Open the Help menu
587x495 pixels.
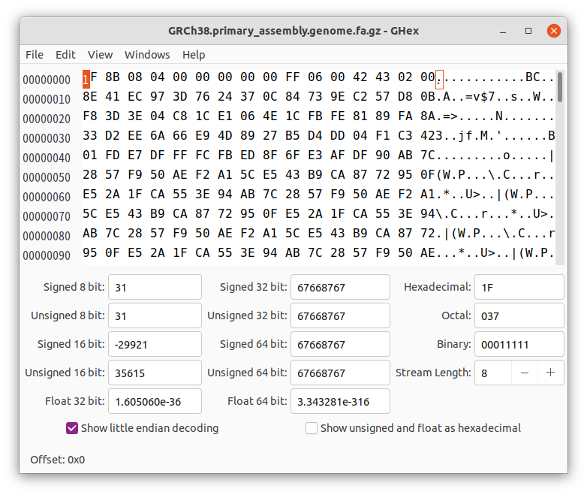194,55
